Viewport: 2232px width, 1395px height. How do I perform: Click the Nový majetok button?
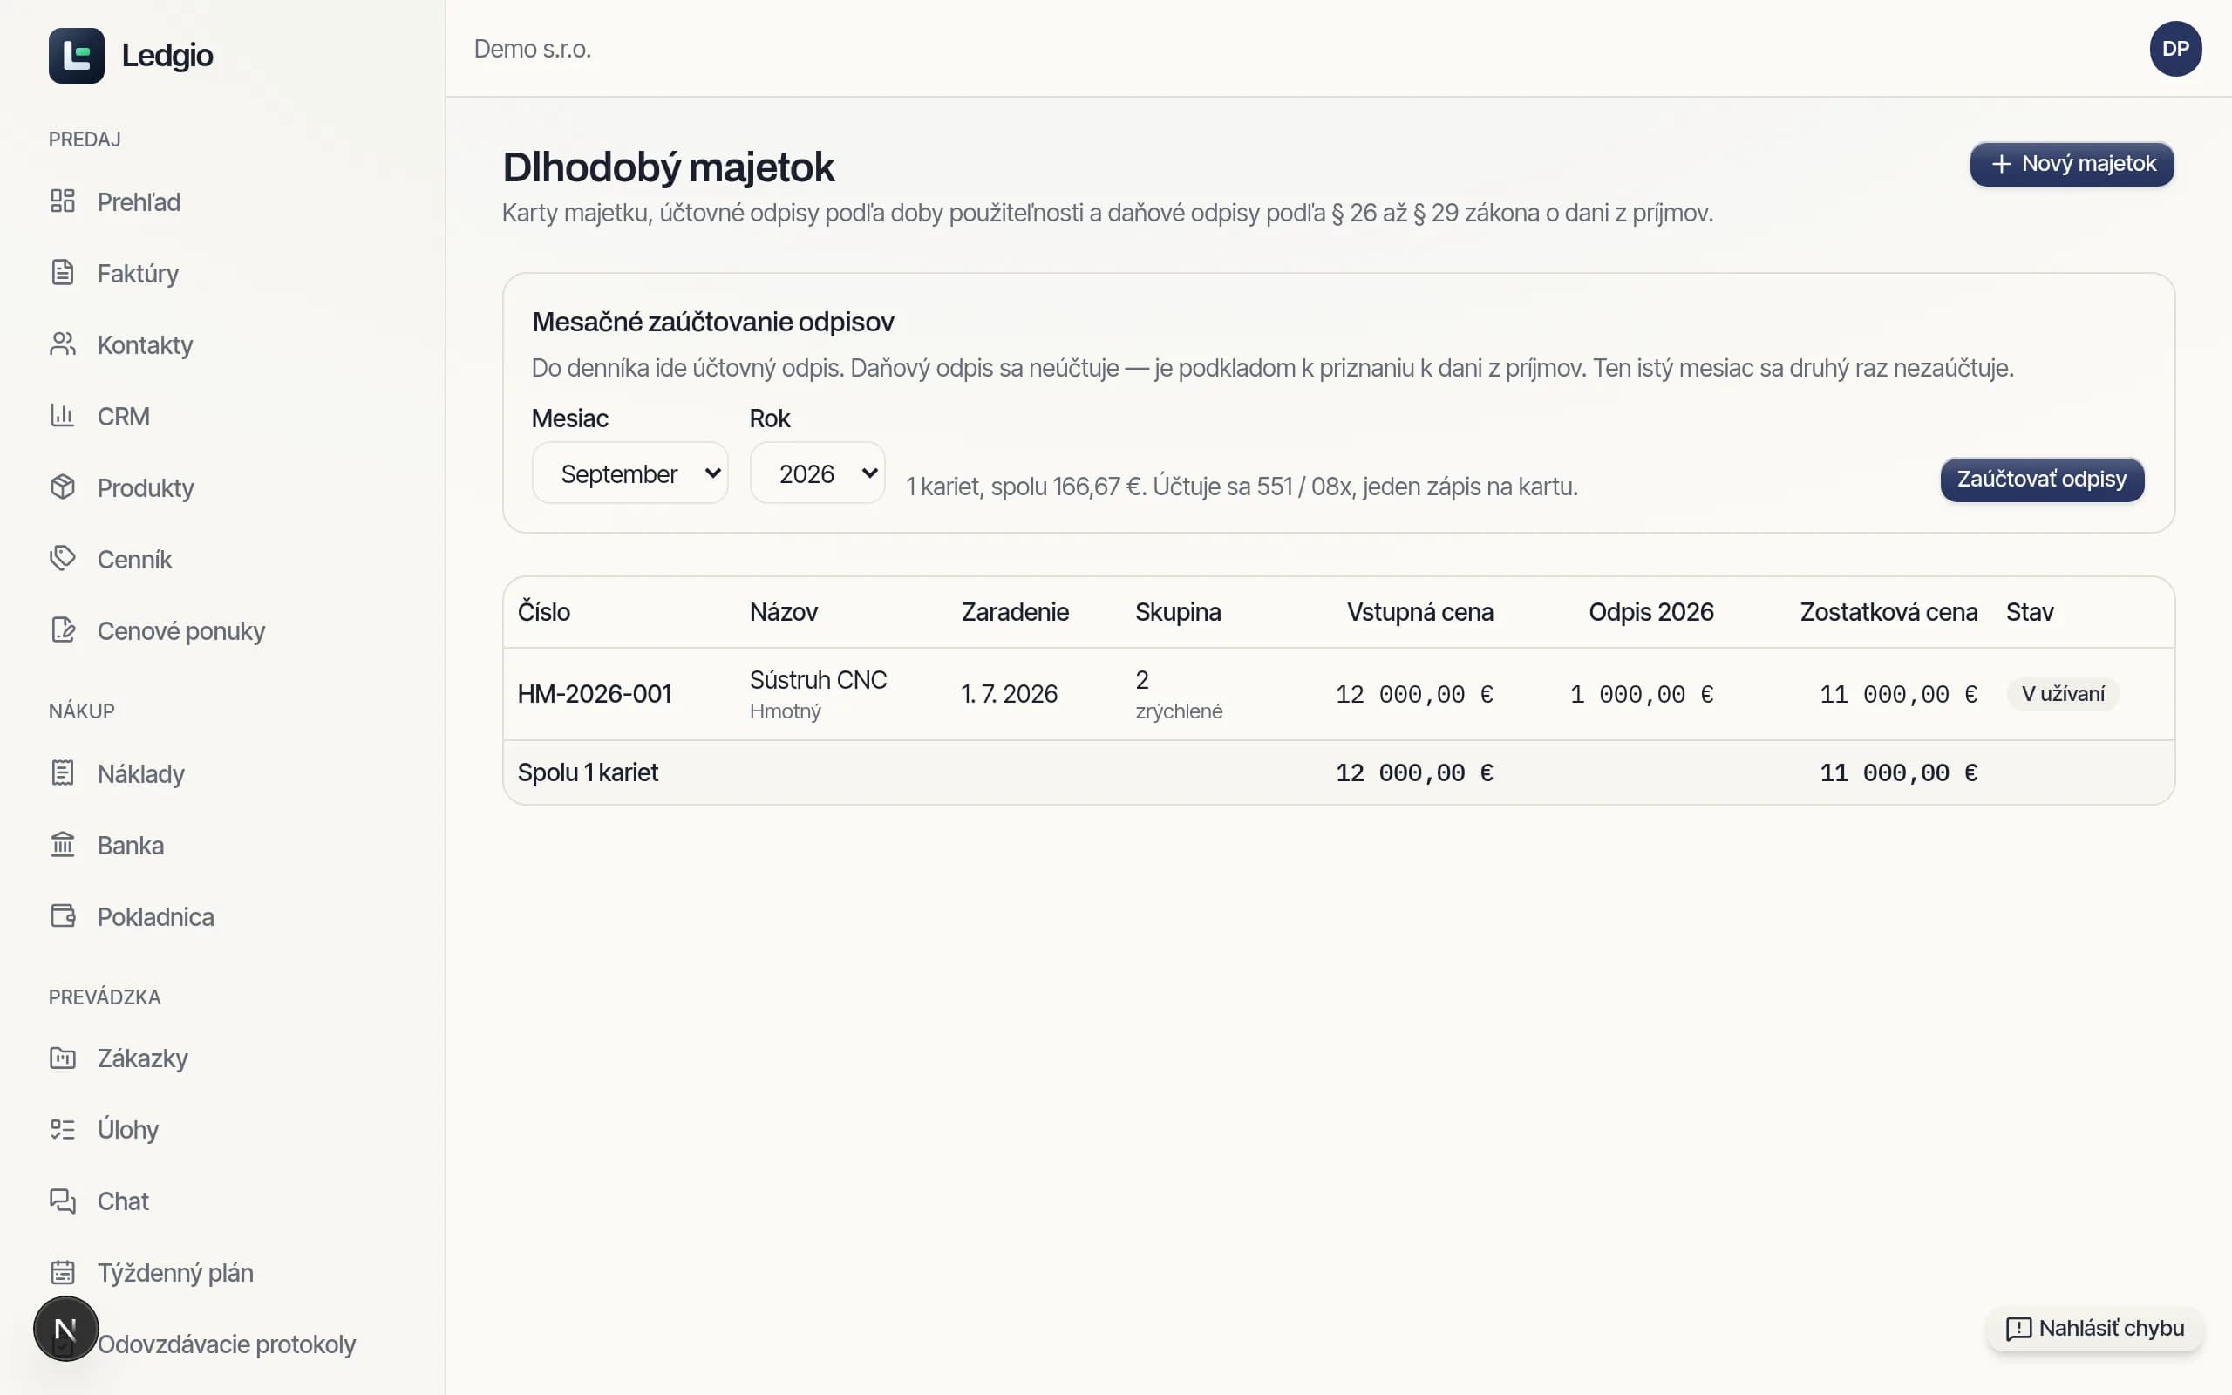(x=2072, y=164)
